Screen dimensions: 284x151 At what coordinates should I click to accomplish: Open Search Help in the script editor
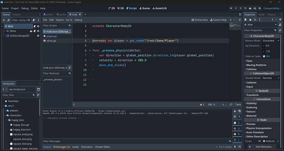[x=218, y=20]
